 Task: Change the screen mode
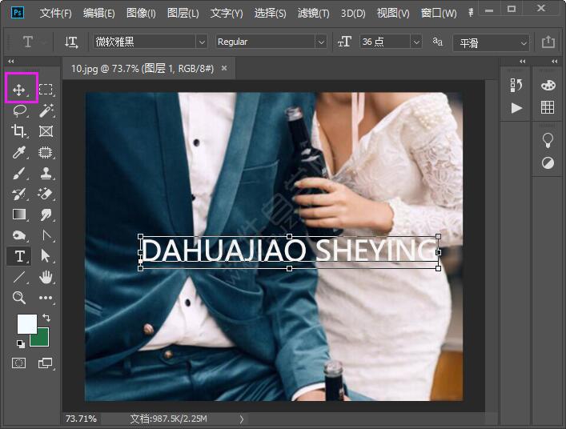click(x=46, y=363)
